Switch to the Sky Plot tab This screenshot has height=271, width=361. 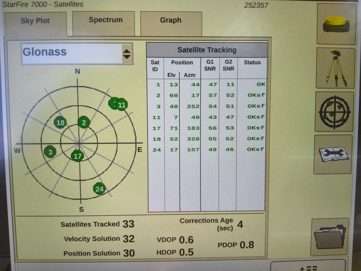coord(35,24)
